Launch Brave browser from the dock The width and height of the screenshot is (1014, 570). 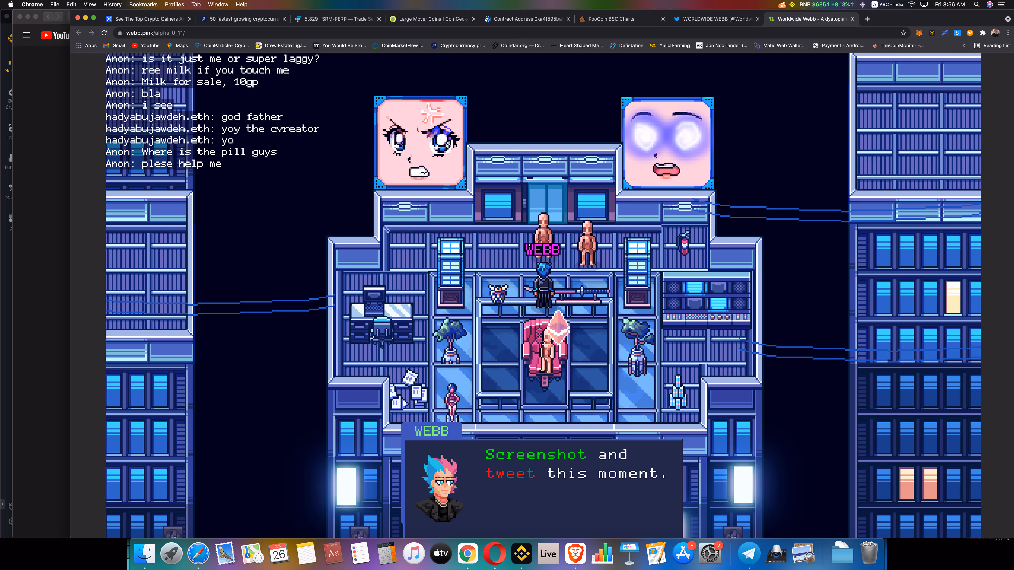tap(575, 554)
